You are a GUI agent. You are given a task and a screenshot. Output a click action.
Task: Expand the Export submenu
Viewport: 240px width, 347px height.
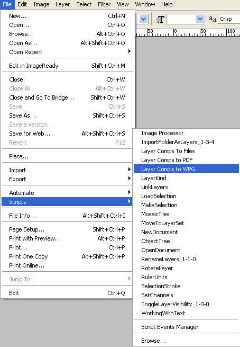click(67, 179)
